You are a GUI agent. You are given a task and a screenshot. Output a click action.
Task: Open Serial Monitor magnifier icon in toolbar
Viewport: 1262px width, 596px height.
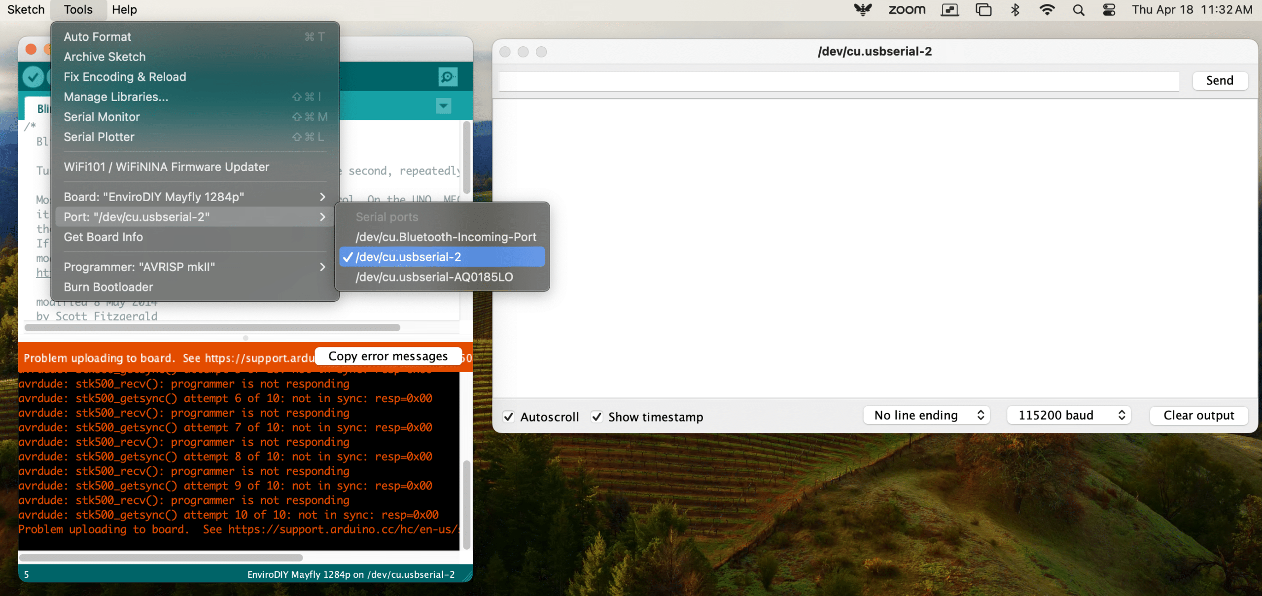click(x=448, y=77)
